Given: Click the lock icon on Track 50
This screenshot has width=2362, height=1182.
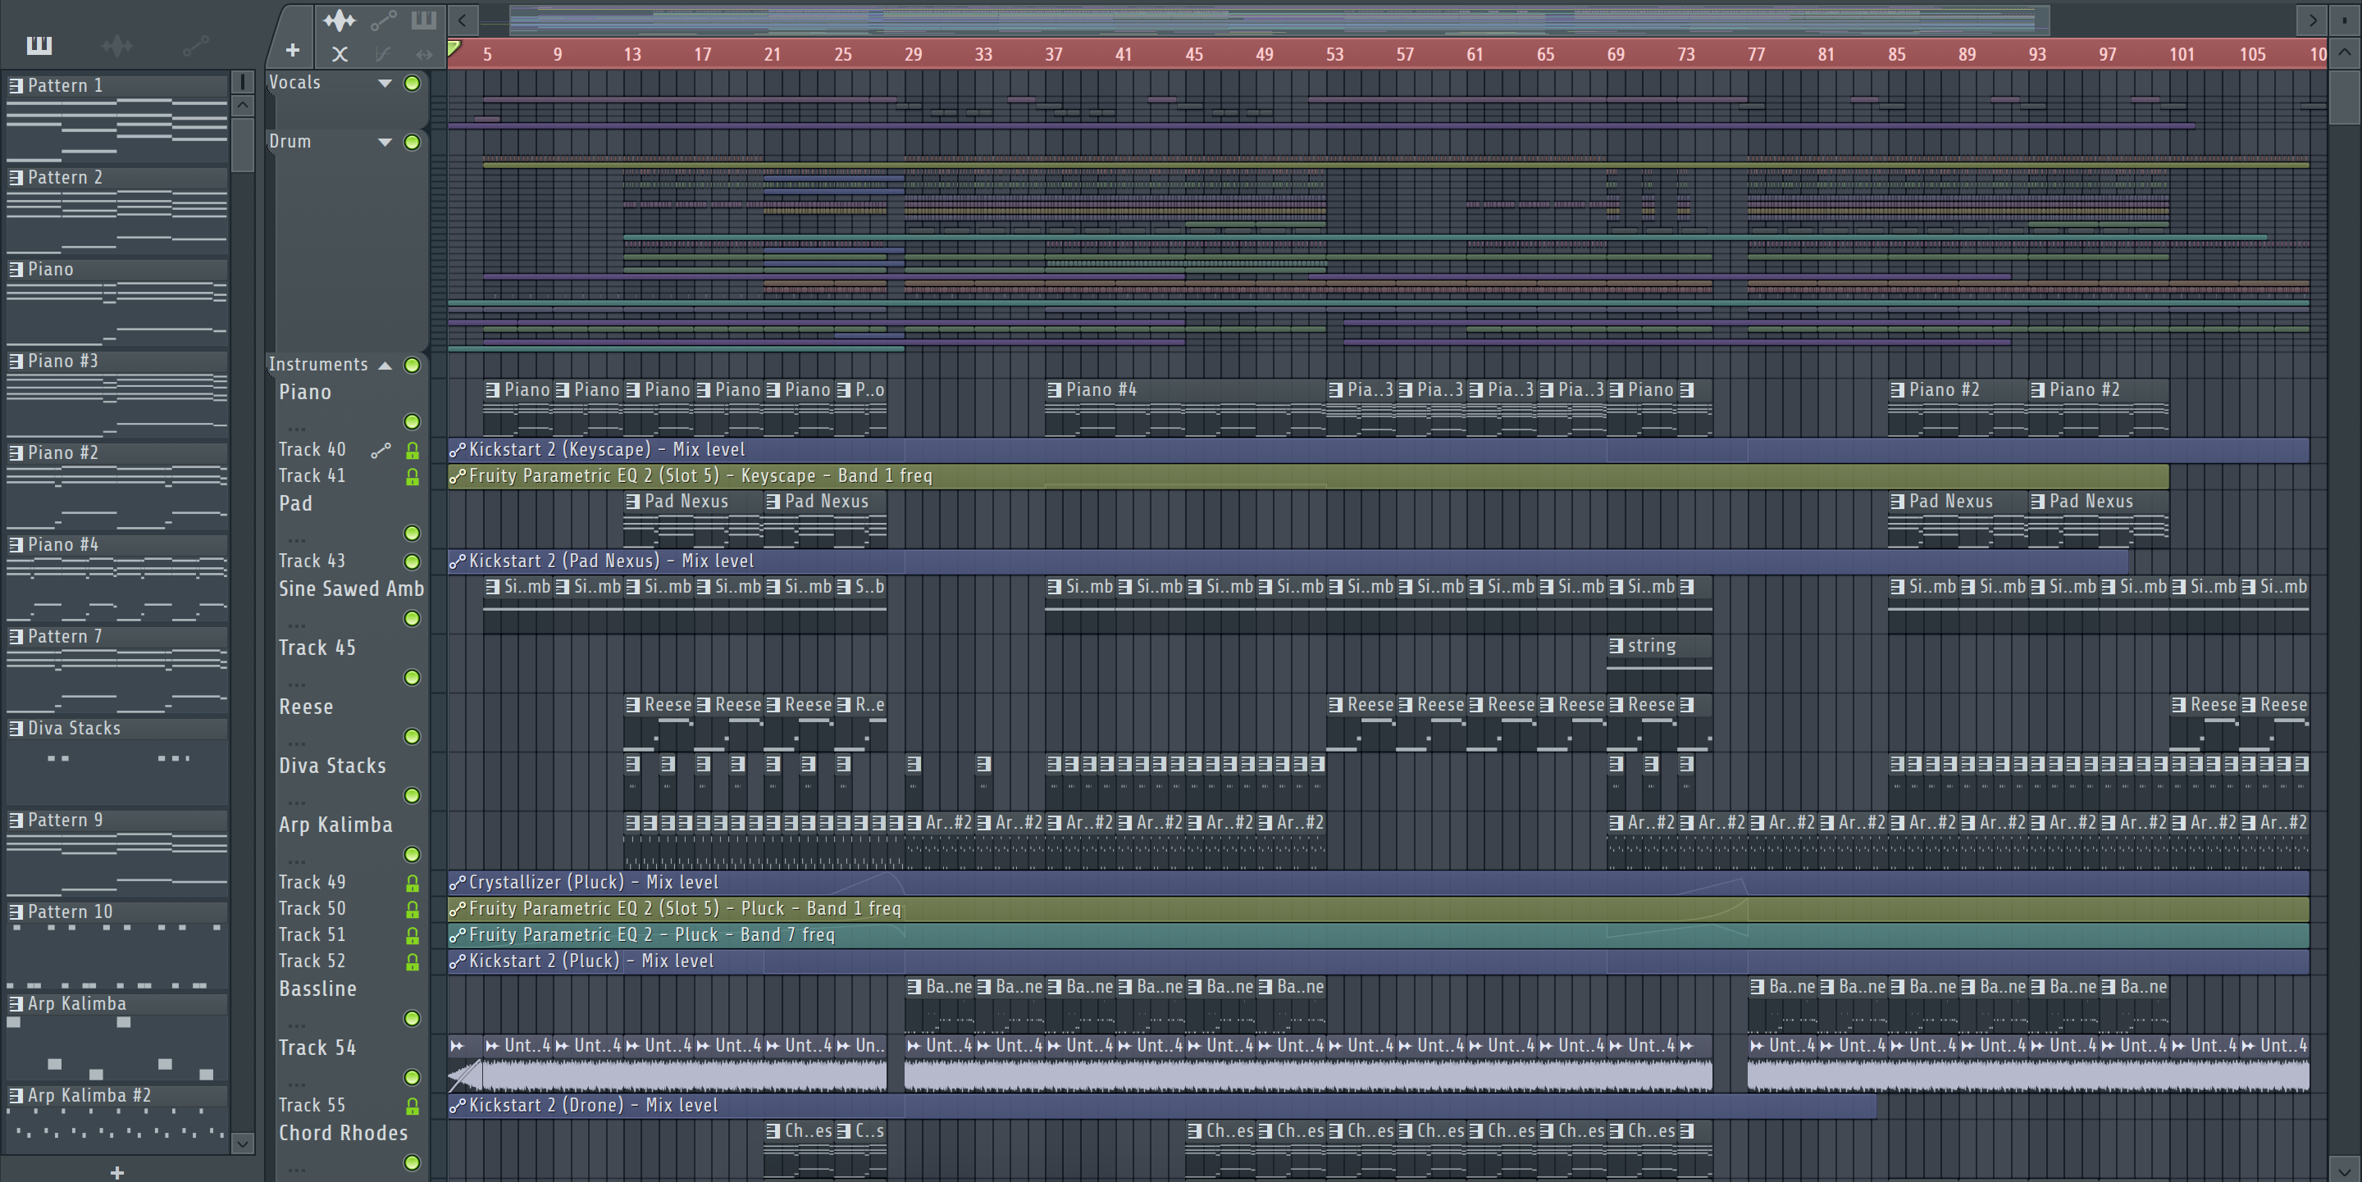Looking at the screenshot, I should (413, 909).
